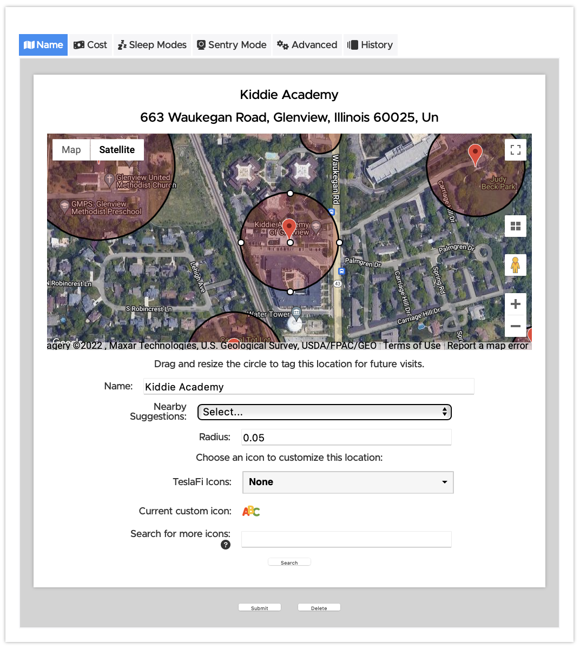Click the Radius input field
This screenshot has height=649, width=580.
click(x=346, y=437)
